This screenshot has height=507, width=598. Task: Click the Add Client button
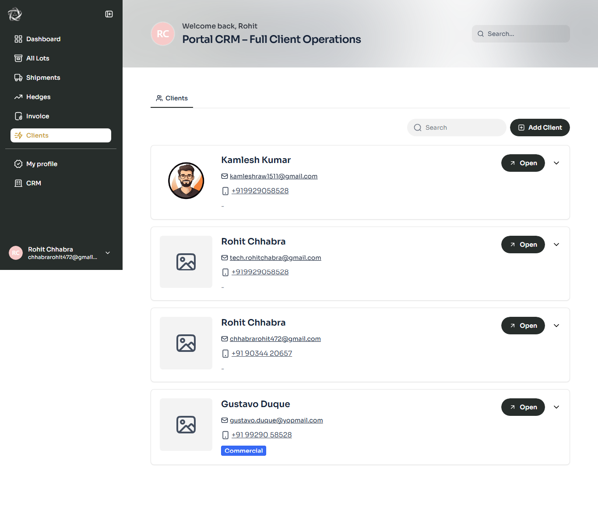pyautogui.click(x=540, y=128)
